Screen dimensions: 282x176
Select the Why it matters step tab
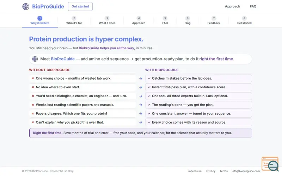point(40,20)
